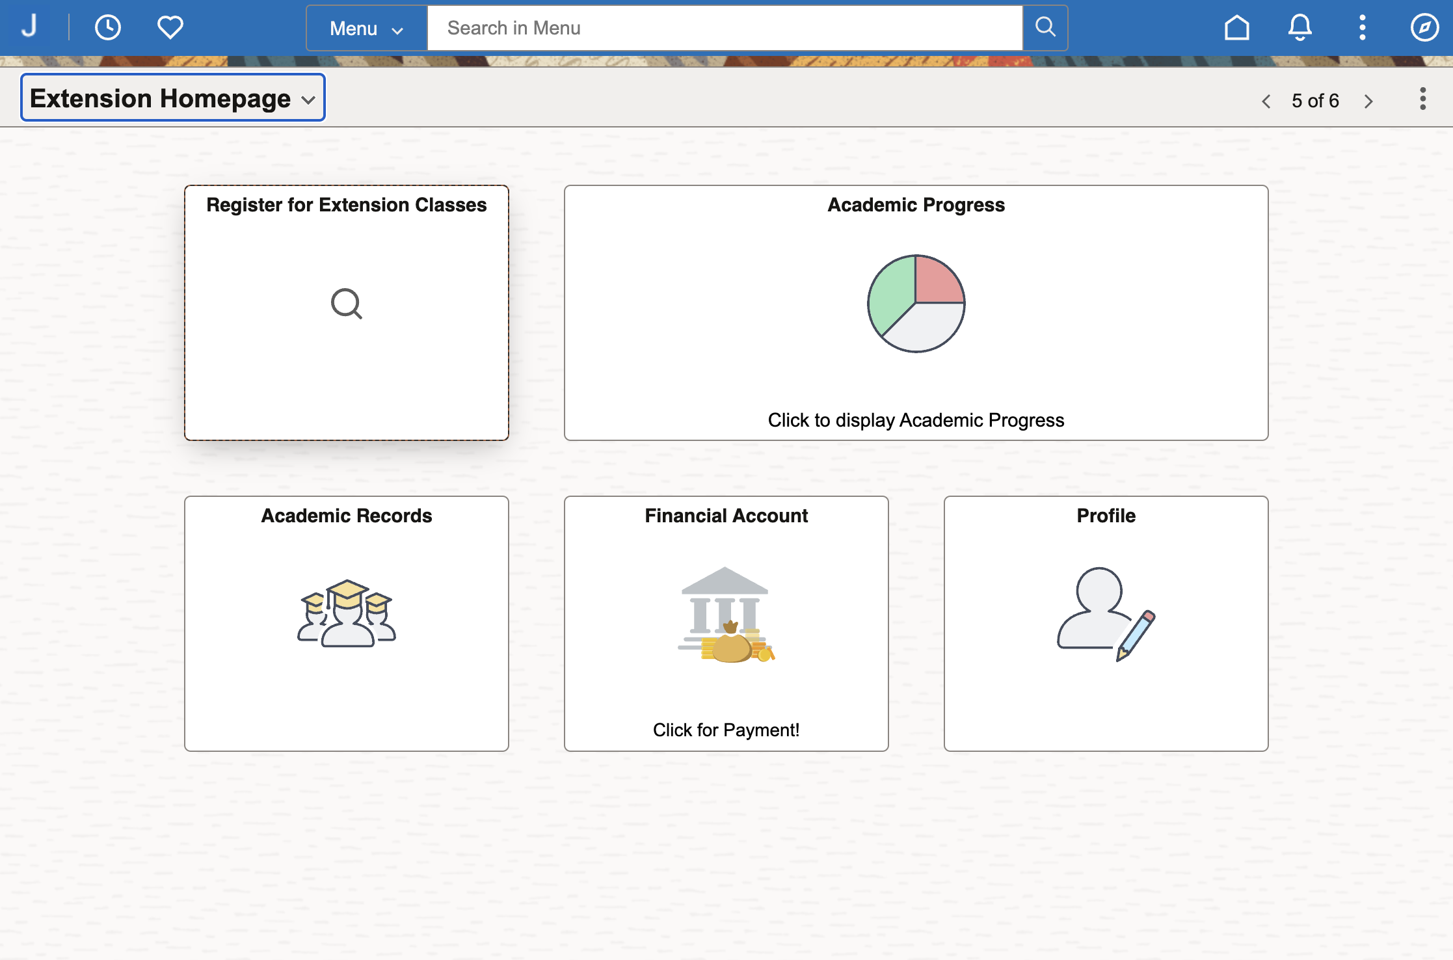Screen dimensions: 1453x960
Task: Click 'Click for Payment!' text
Action: click(726, 730)
